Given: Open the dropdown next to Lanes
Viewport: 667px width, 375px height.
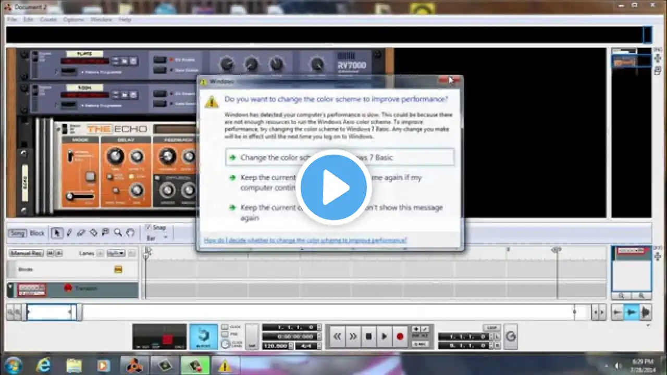Looking at the screenshot, I should point(116,254).
